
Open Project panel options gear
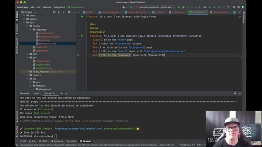(69, 12)
